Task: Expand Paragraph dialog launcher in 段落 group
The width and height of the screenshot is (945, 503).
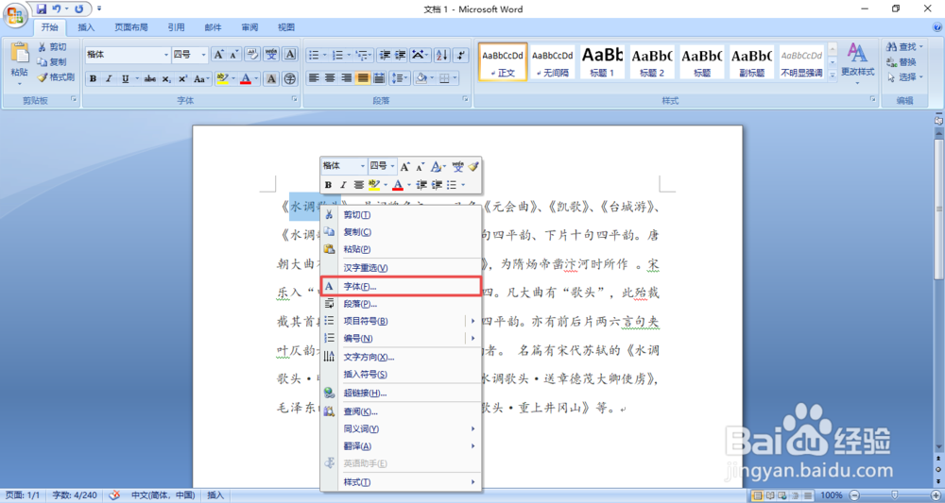Action: 465,99
